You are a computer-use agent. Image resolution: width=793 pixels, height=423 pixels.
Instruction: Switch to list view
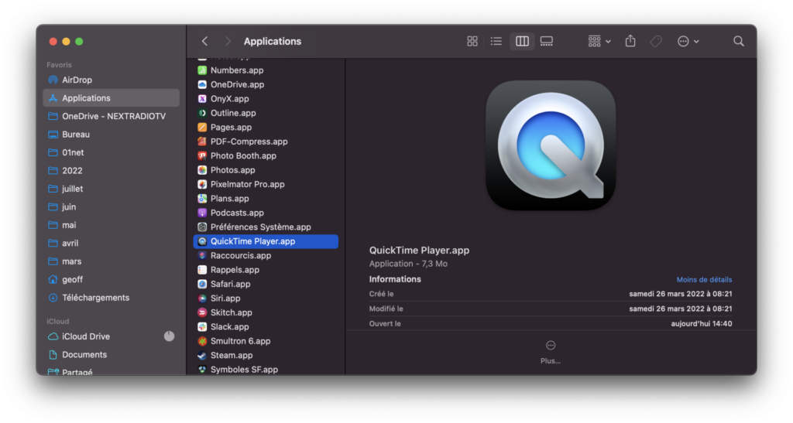pyautogui.click(x=496, y=42)
